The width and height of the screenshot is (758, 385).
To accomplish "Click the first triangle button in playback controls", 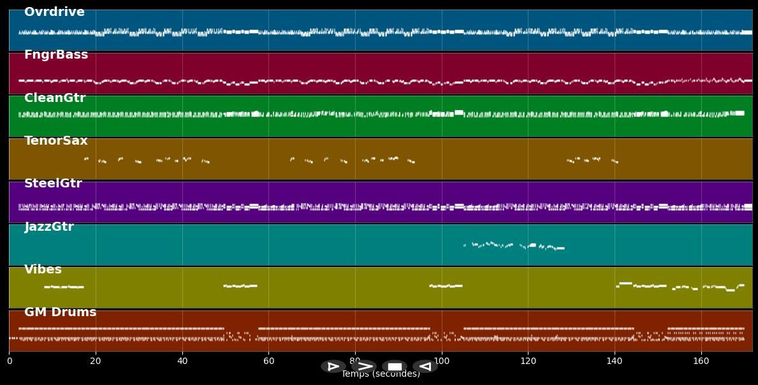I will pos(333,367).
